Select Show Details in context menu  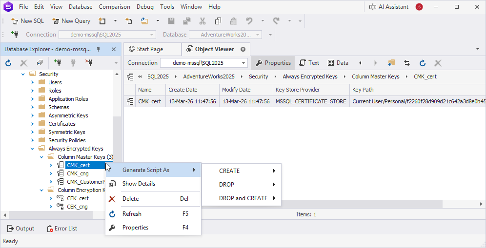point(153,184)
